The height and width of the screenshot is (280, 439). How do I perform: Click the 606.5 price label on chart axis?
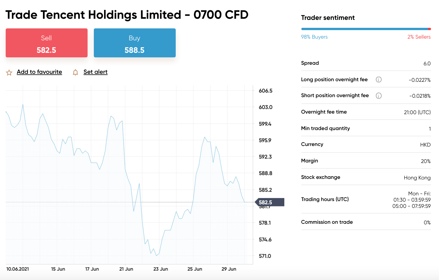point(266,91)
